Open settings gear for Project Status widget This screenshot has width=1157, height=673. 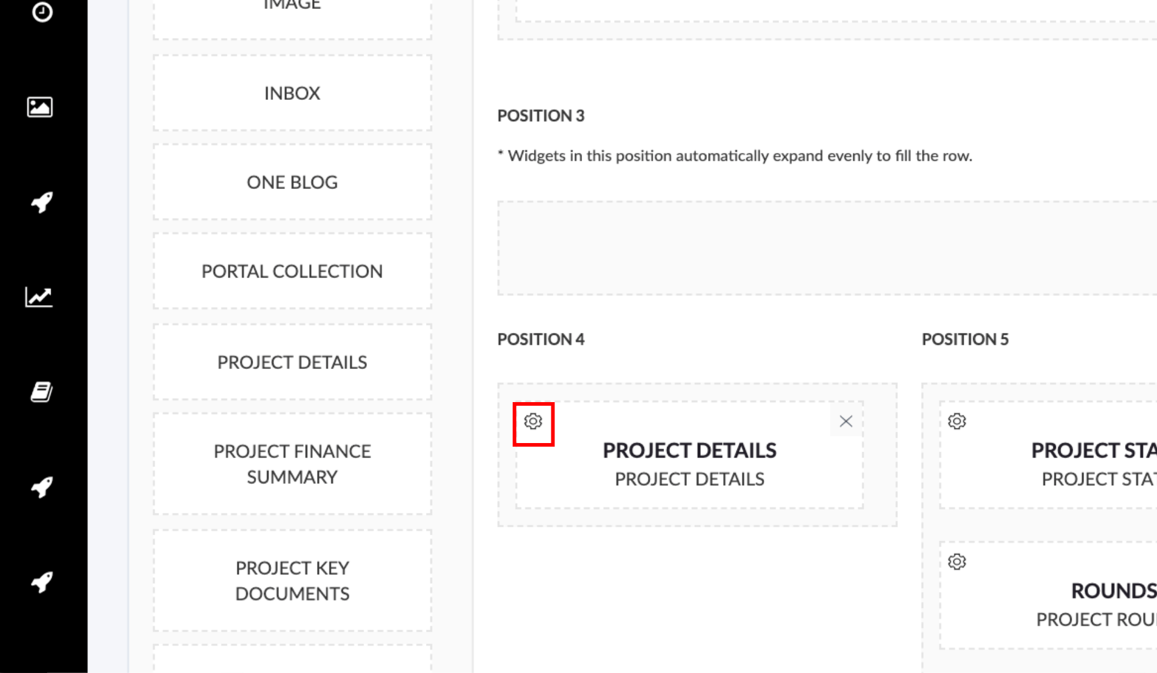pyautogui.click(x=957, y=421)
